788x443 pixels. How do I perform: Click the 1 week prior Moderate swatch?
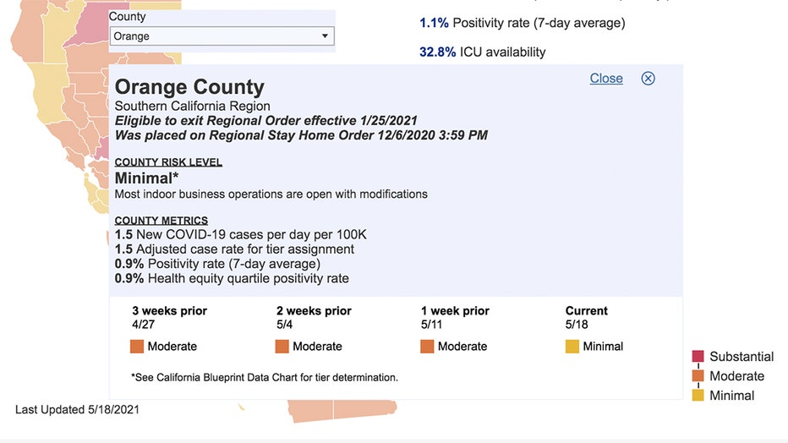coord(427,346)
